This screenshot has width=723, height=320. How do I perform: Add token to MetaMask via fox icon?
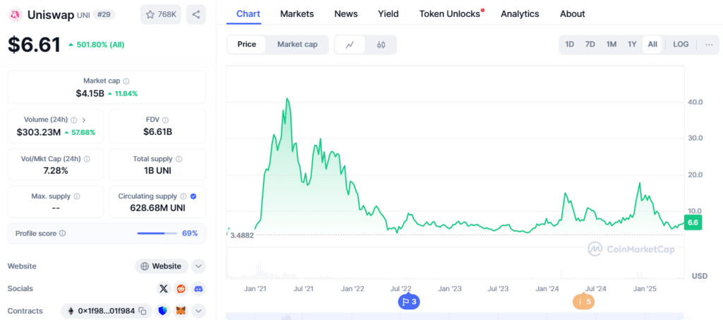tap(181, 311)
